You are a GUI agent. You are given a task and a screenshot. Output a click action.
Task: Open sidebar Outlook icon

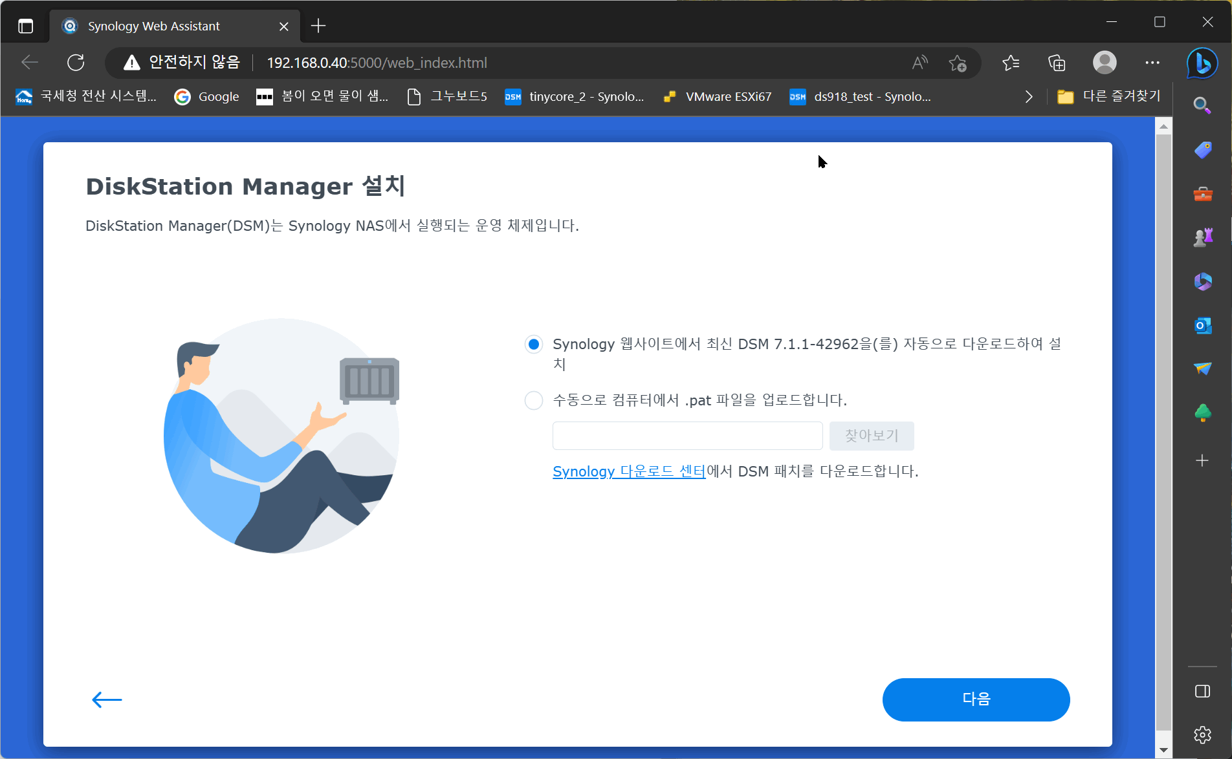pos(1202,325)
